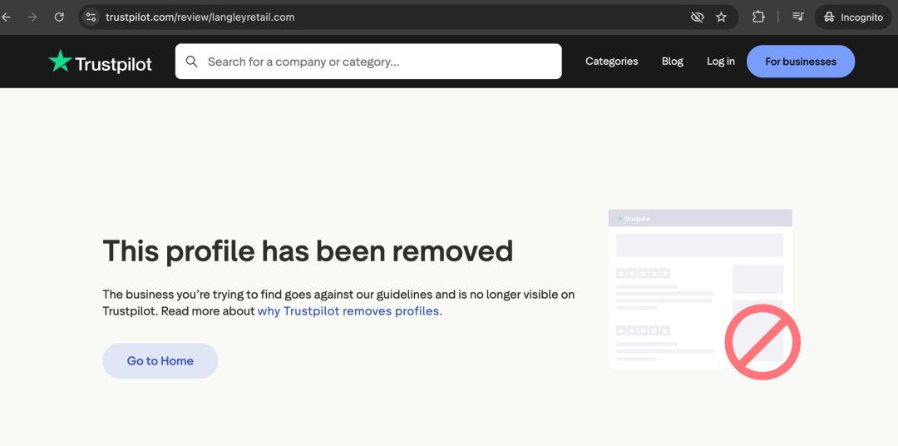This screenshot has height=446, width=898.
Task: Reload the page with the refresh icon
Action: coord(59,17)
